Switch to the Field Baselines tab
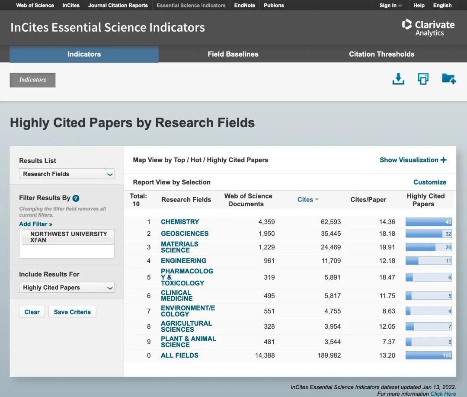Viewport: 467px width, 397px height. (233, 54)
